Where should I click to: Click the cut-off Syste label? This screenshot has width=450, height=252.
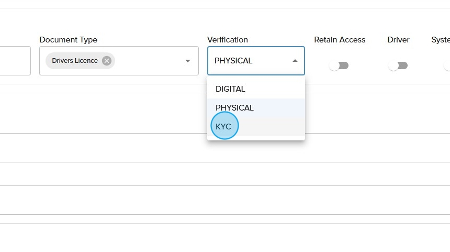[x=441, y=40]
